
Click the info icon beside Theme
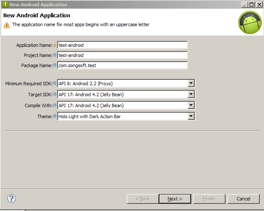55,116
